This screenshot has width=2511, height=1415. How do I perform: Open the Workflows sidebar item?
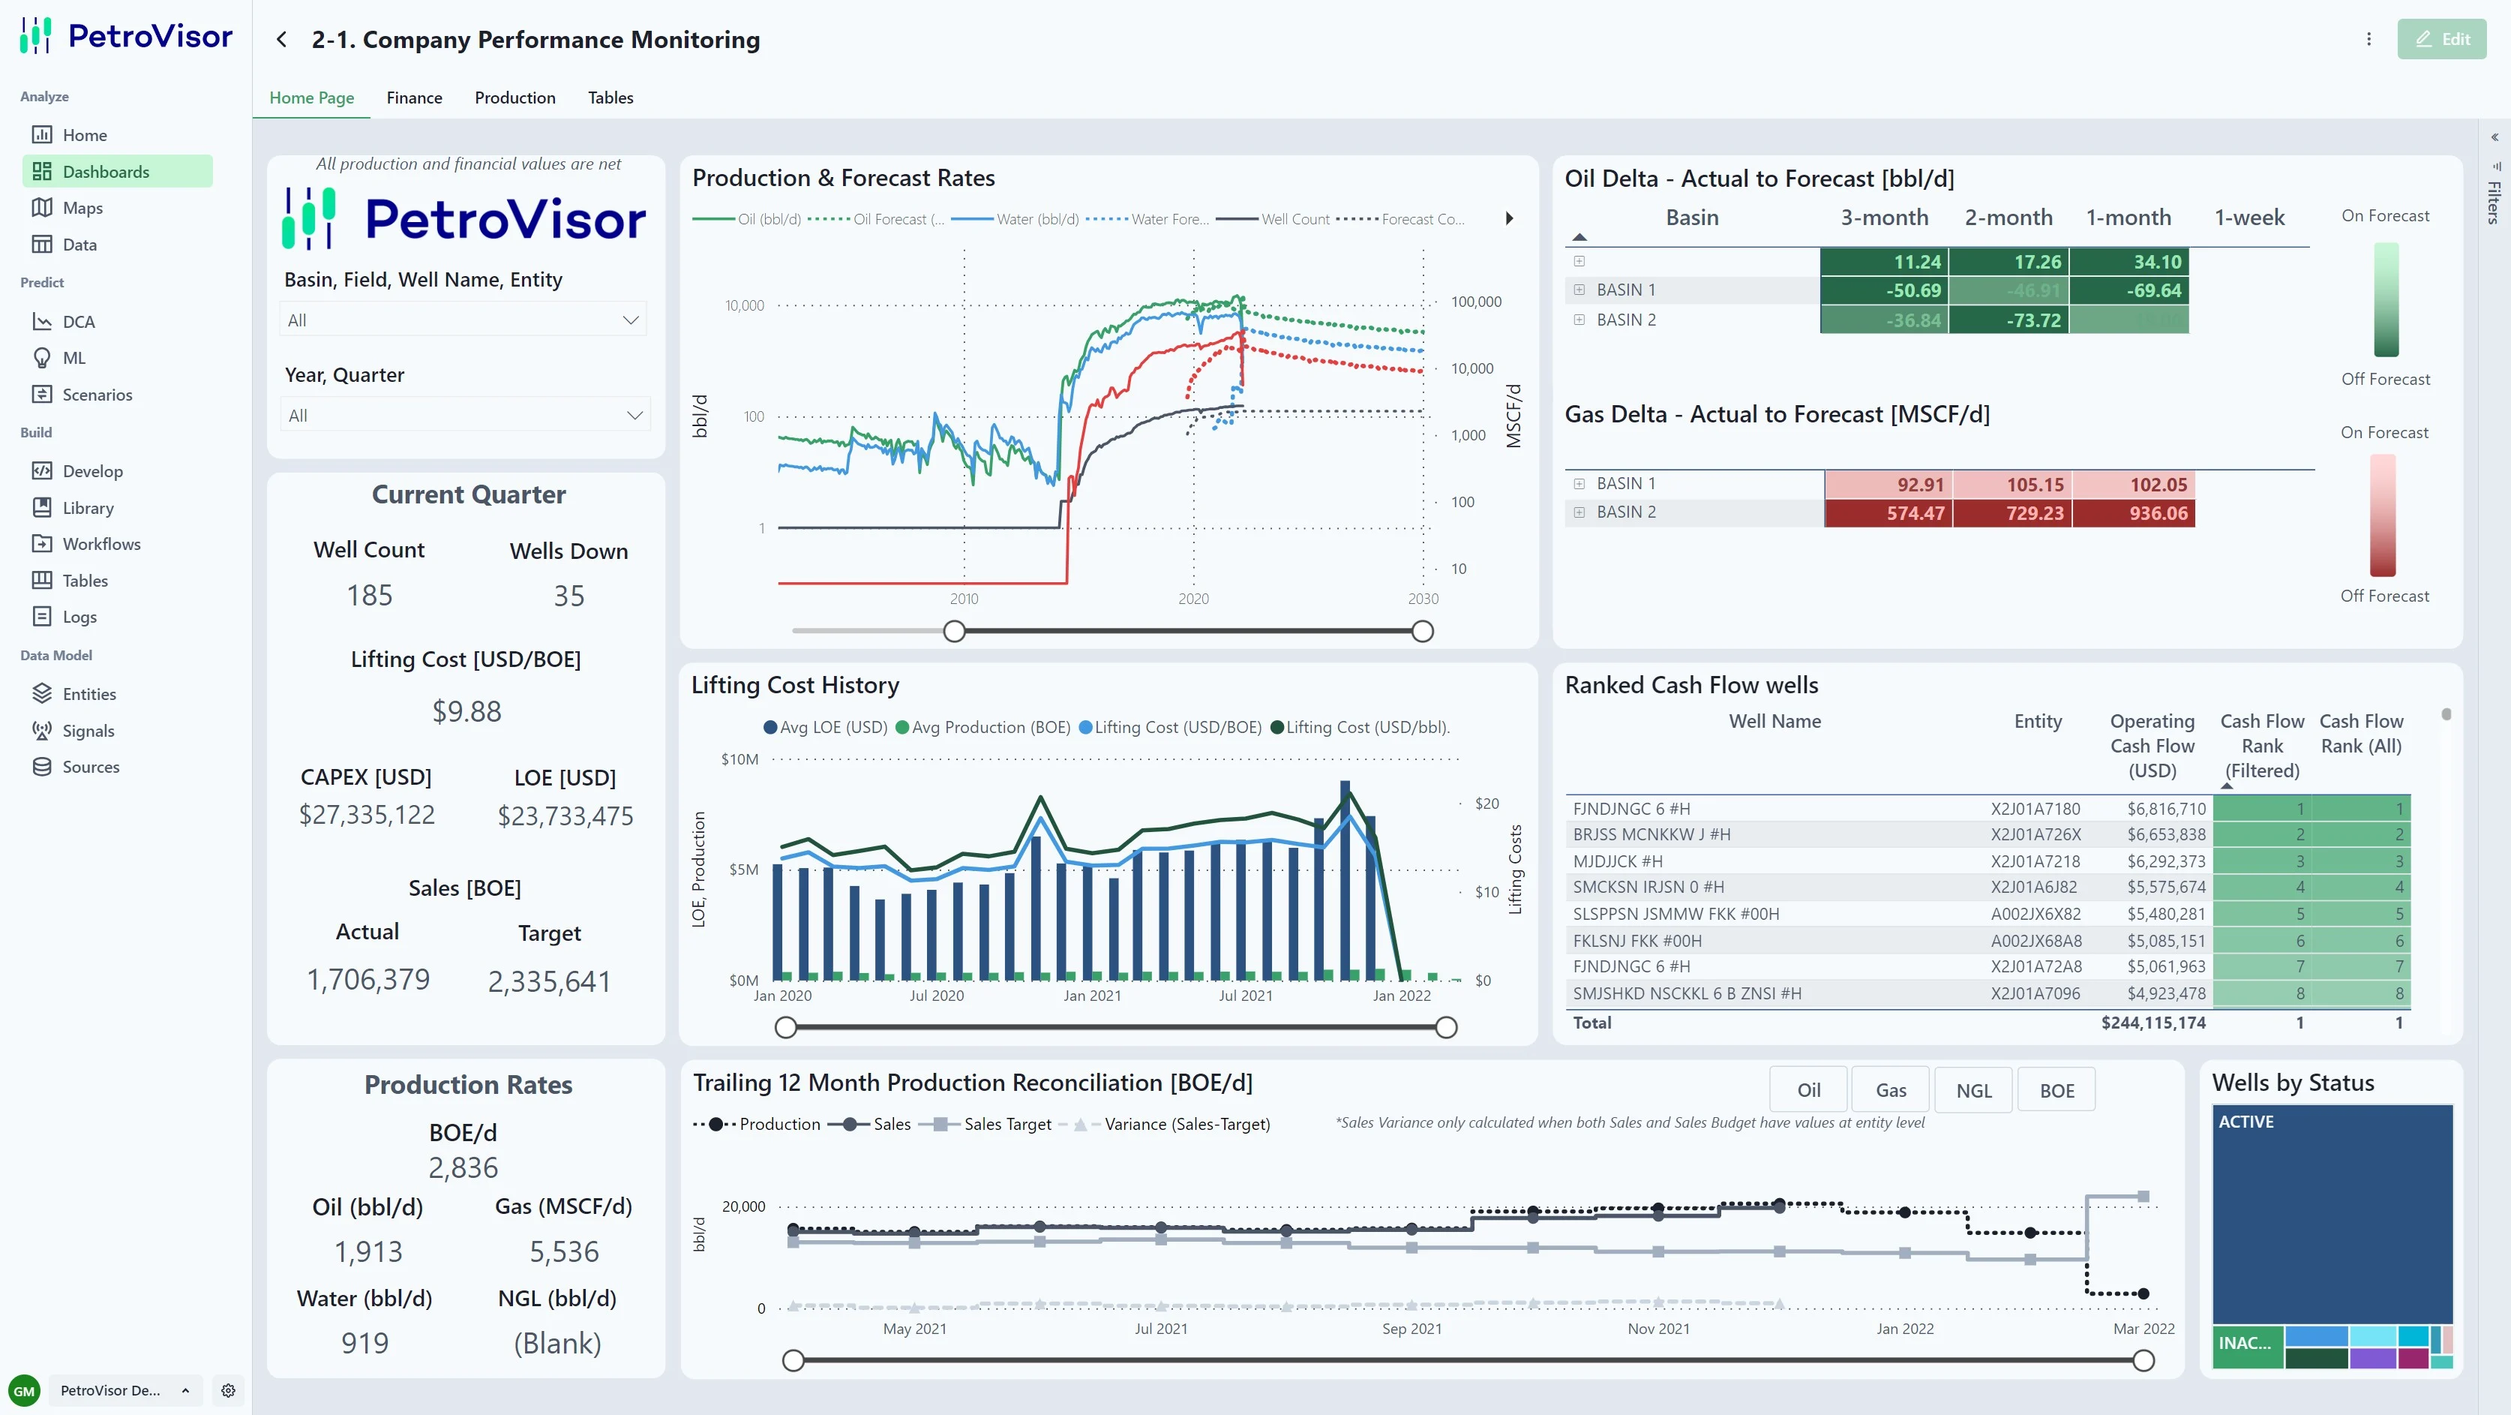101,543
